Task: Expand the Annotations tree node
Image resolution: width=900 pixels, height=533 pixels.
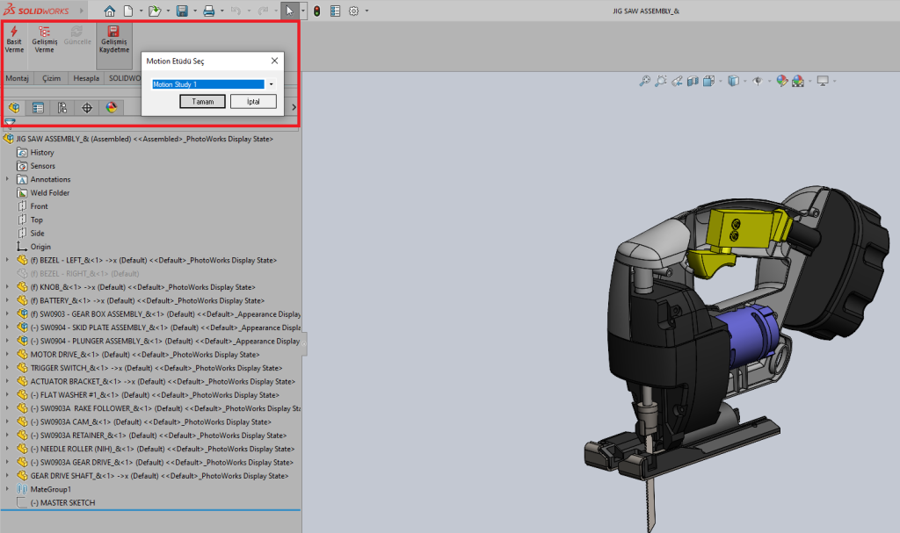Action: (x=8, y=179)
